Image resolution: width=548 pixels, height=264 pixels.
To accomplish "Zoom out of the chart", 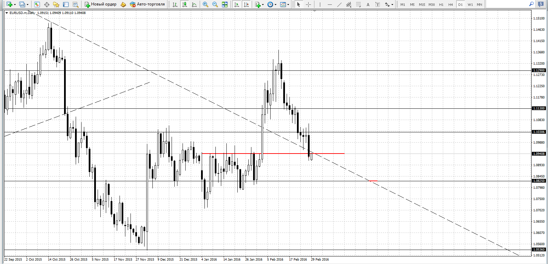I will (x=215, y=4).
